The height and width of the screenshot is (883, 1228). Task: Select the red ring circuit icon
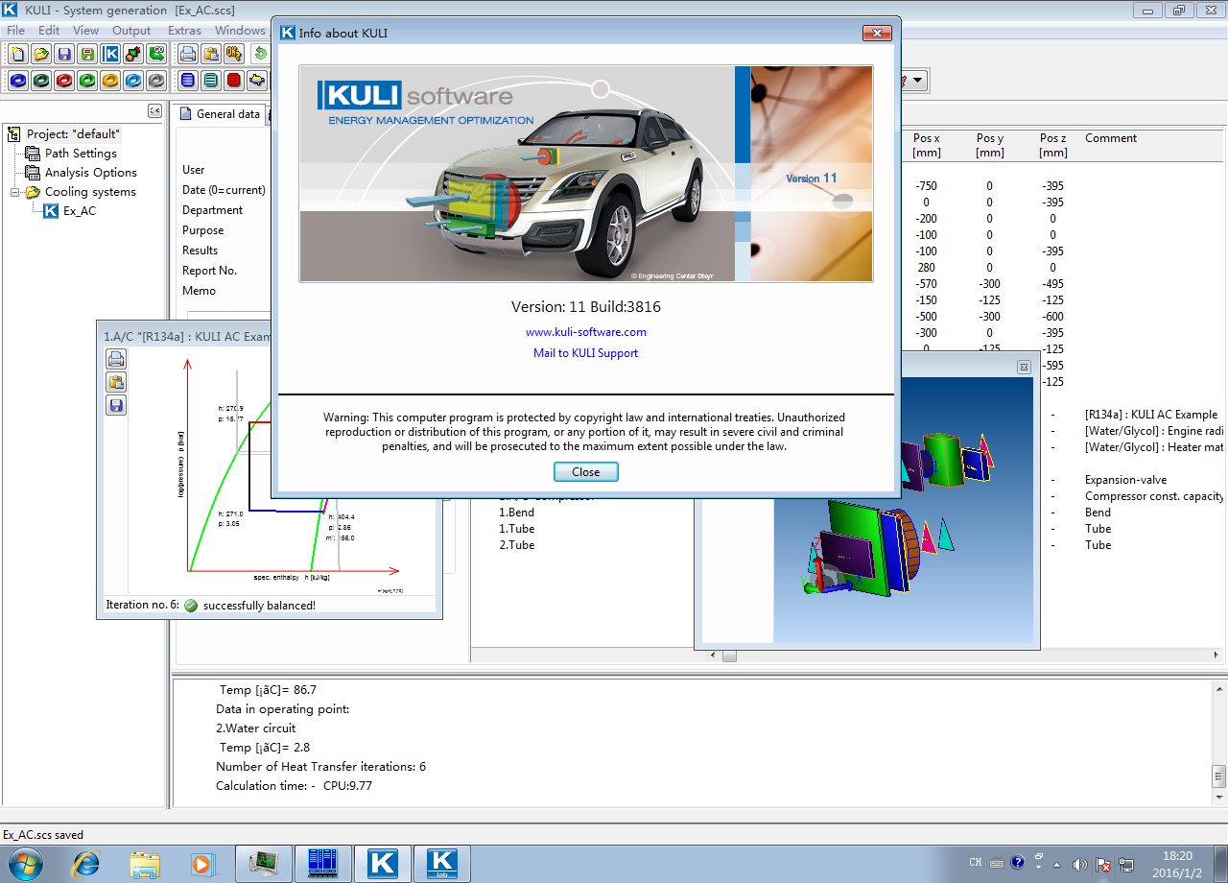pyautogui.click(x=64, y=81)
